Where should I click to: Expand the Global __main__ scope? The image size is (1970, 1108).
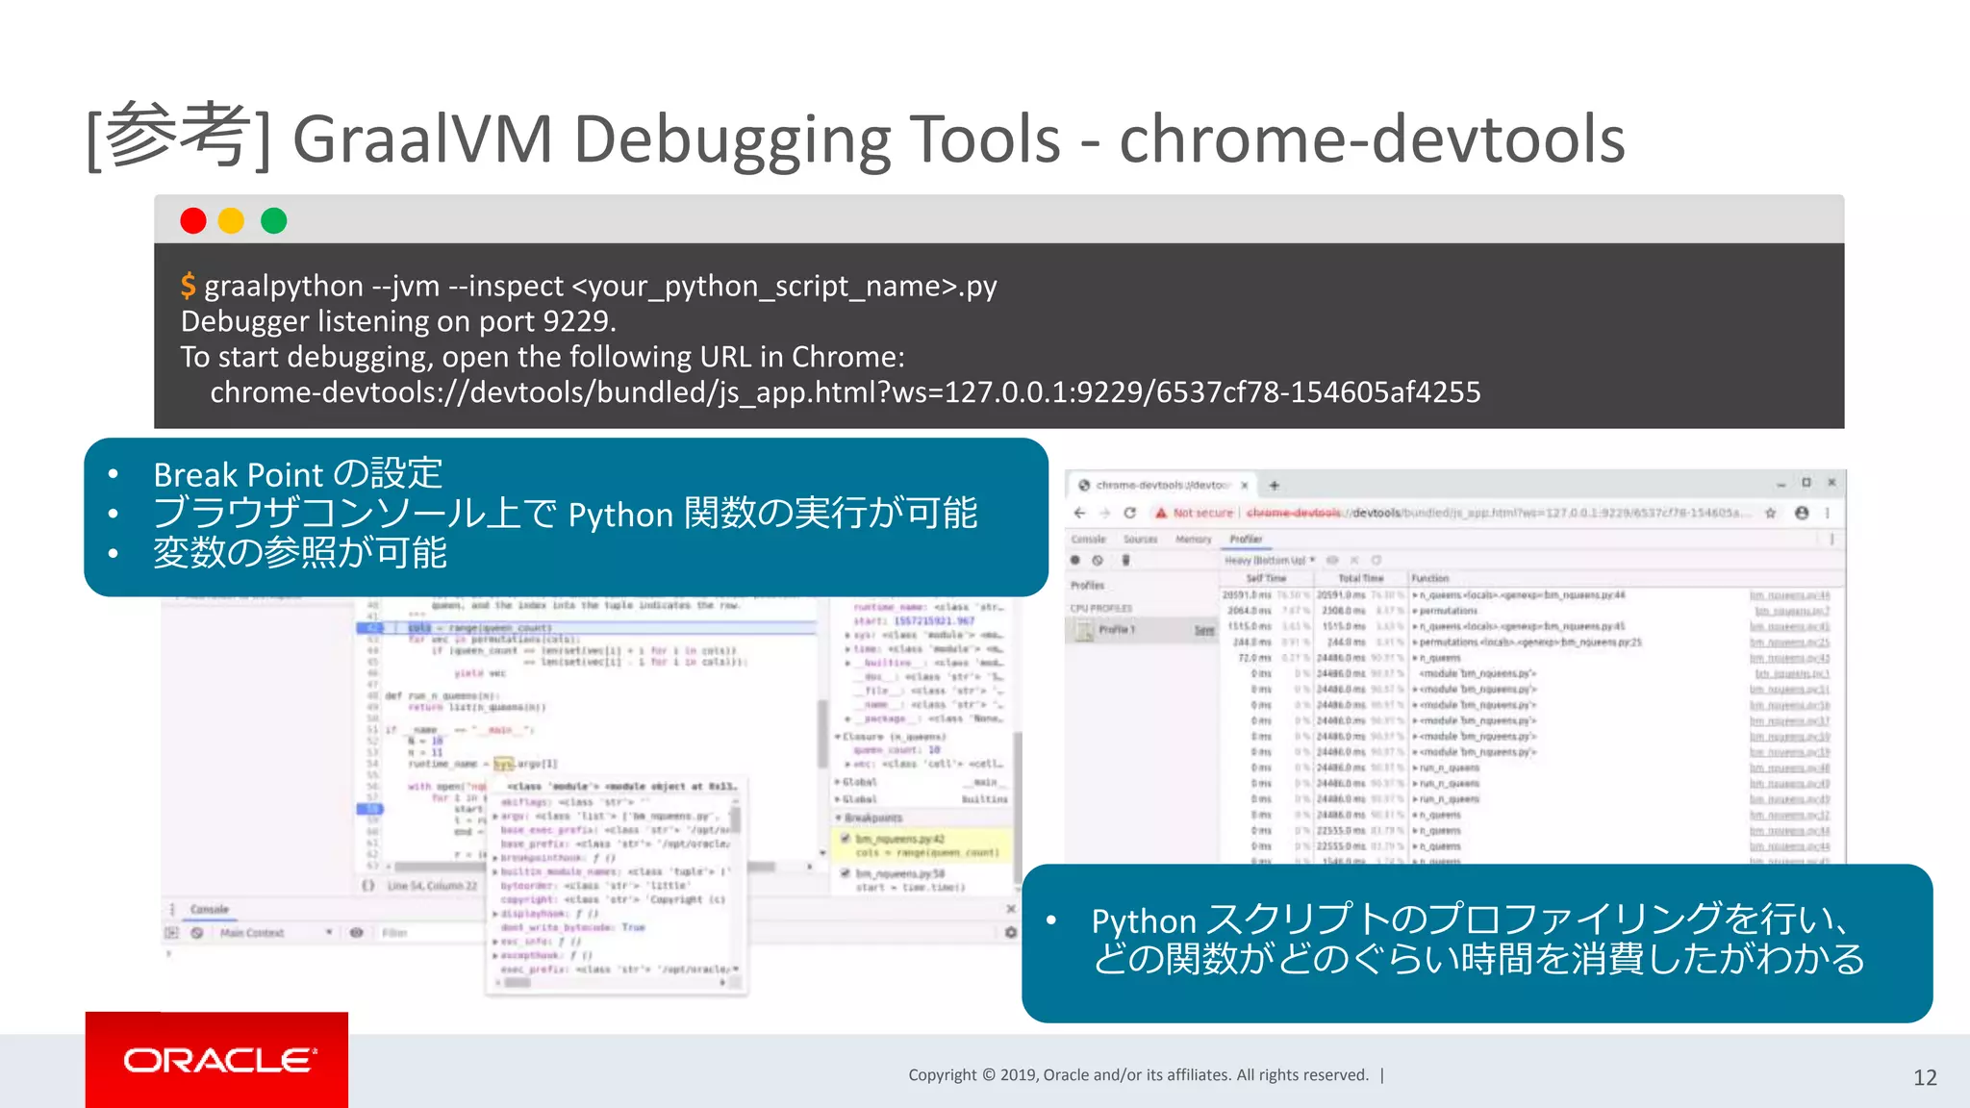tap(838, 782)
